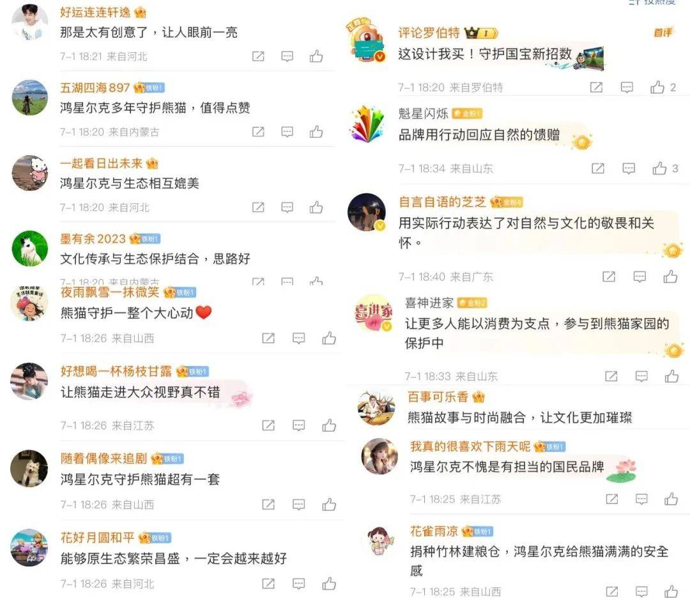
Task: Share 夜雨飘雪一抹微笑's comment
Action: pos(268,338)
